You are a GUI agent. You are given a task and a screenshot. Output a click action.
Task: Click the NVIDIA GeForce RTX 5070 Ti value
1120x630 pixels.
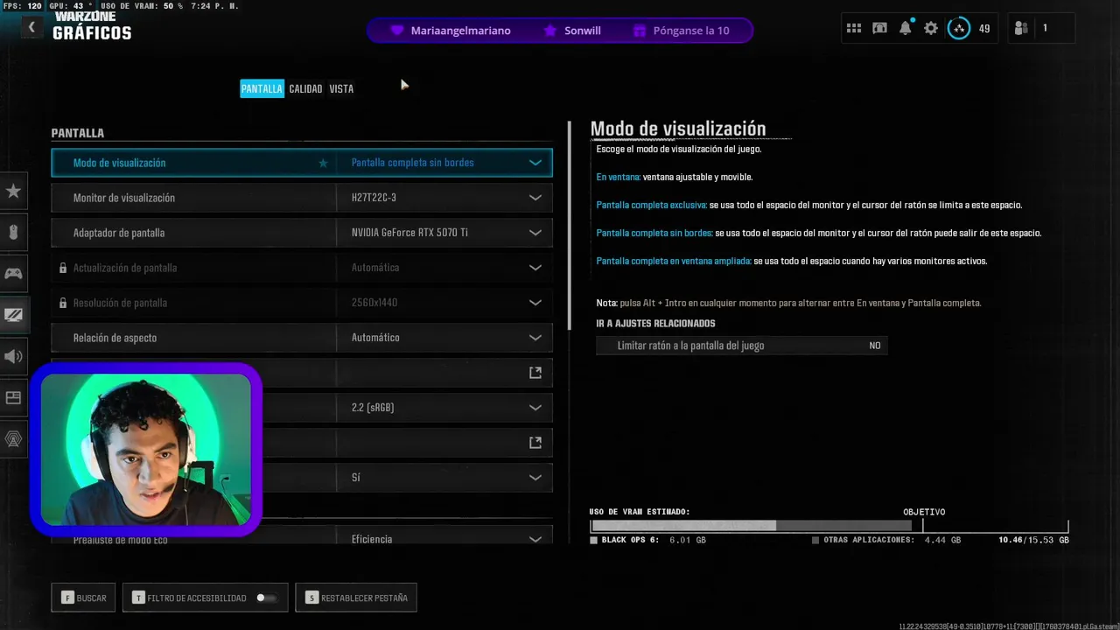tap(409, 233)
